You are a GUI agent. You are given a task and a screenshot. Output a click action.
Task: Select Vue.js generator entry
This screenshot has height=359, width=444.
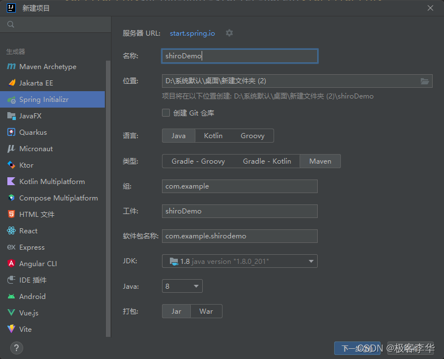[x=52, y=313]
